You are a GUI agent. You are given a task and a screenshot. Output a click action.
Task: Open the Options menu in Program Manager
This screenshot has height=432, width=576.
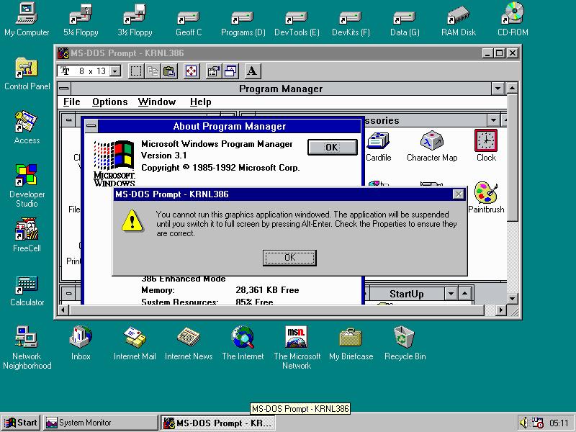(109, 102)
